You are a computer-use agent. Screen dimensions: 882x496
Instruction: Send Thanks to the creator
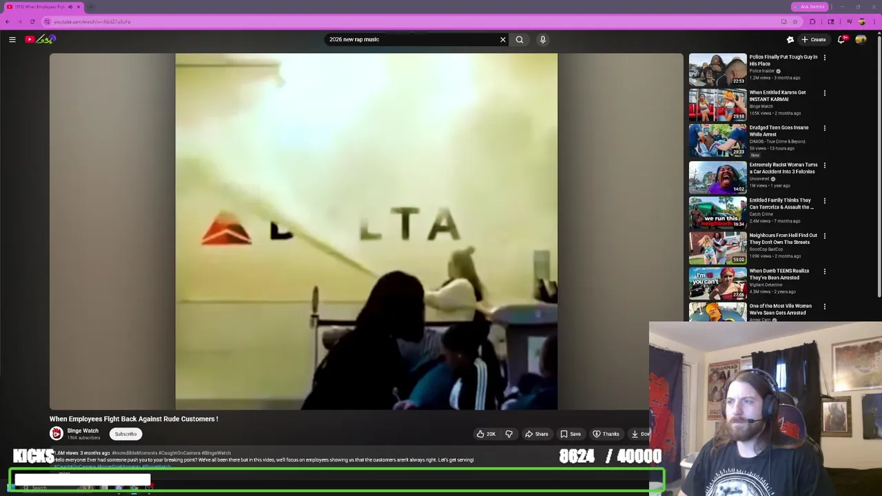(x=606, y=434)
